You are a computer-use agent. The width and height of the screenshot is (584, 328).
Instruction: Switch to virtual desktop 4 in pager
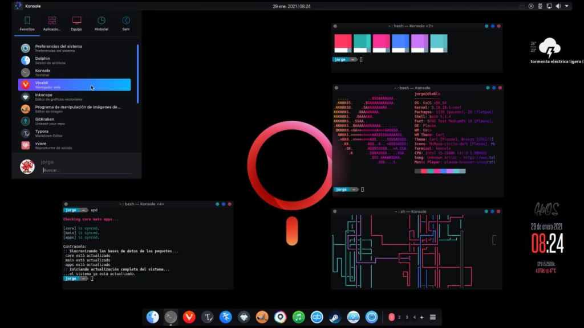(x=414, y=317)
